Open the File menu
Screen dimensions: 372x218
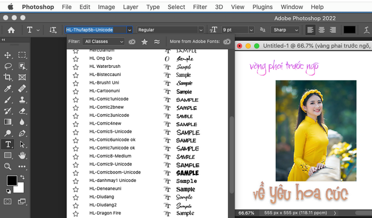tap(66, 7)
